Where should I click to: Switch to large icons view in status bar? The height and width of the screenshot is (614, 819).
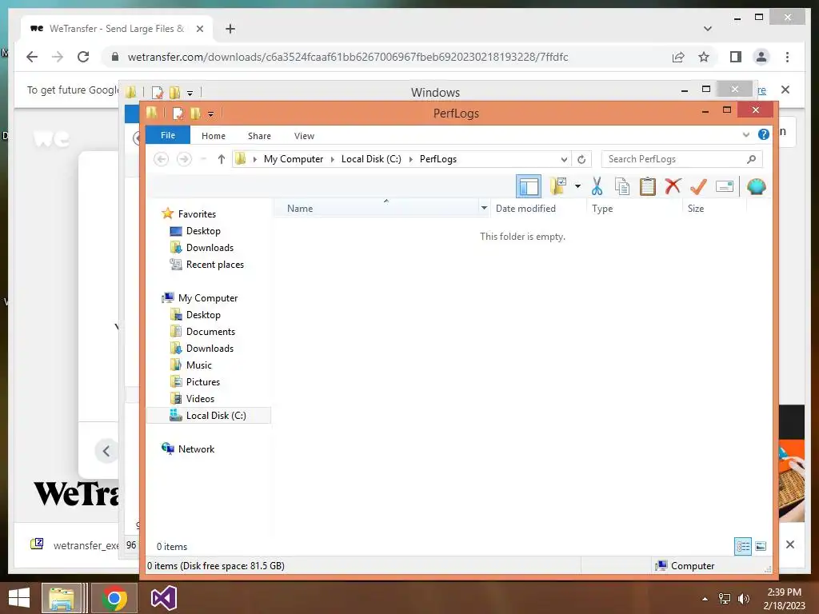(x=761, y=546)
